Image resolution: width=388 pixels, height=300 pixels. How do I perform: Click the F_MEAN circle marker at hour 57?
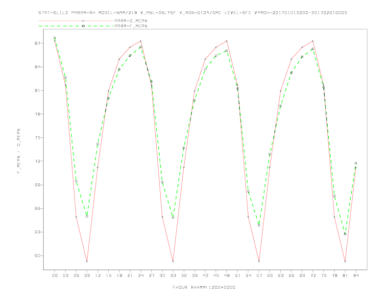point(259,225)
